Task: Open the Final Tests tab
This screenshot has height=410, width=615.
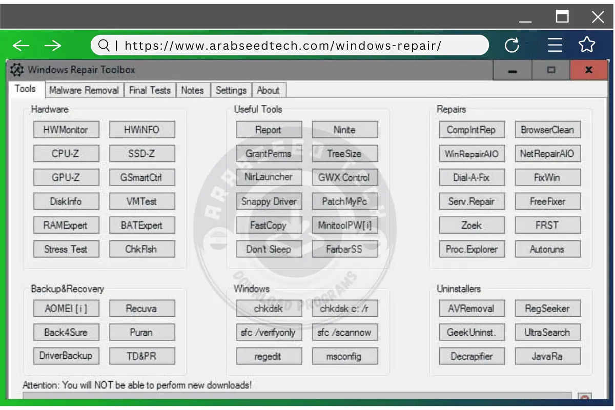Action: click(150, 90)
